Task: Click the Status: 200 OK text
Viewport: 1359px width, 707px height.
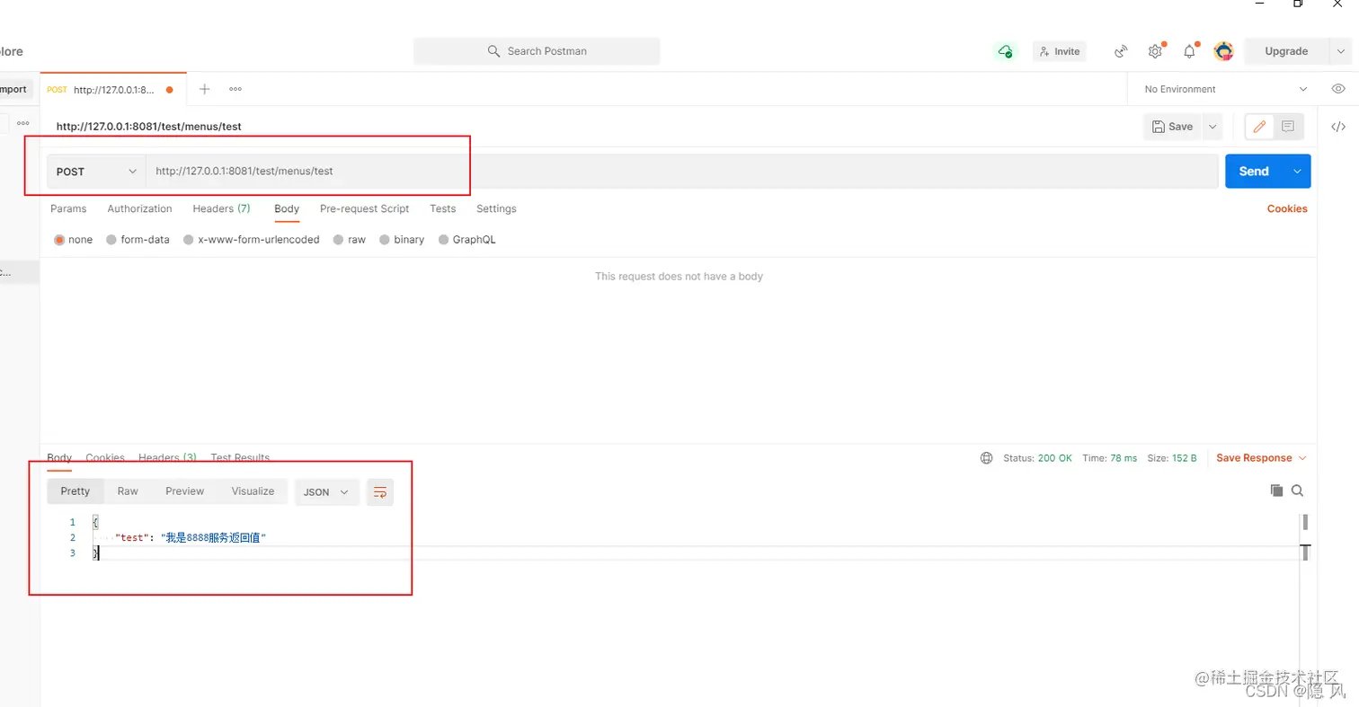Action: click(1037, 458)
